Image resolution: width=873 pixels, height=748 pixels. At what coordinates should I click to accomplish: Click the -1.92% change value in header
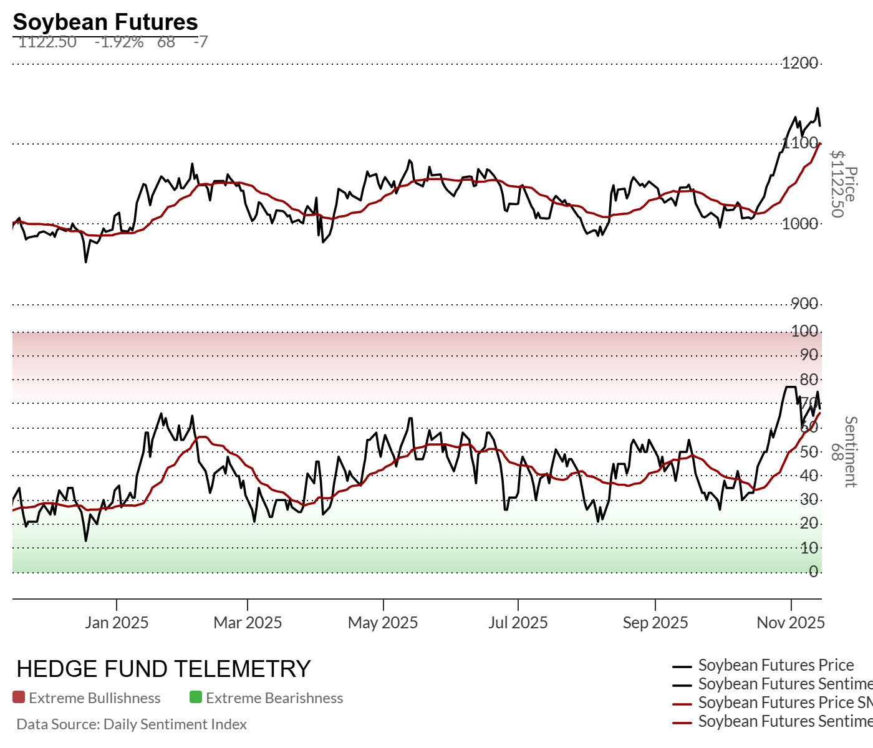pos(119,42)
